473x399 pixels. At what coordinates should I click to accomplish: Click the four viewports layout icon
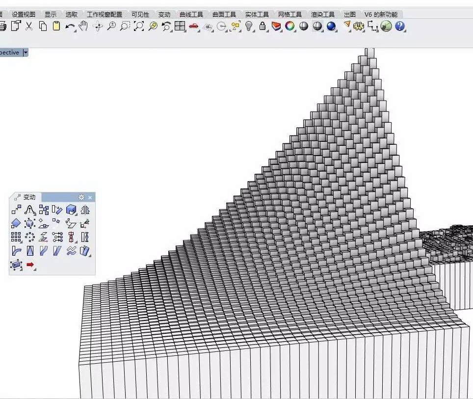point(180,26)
